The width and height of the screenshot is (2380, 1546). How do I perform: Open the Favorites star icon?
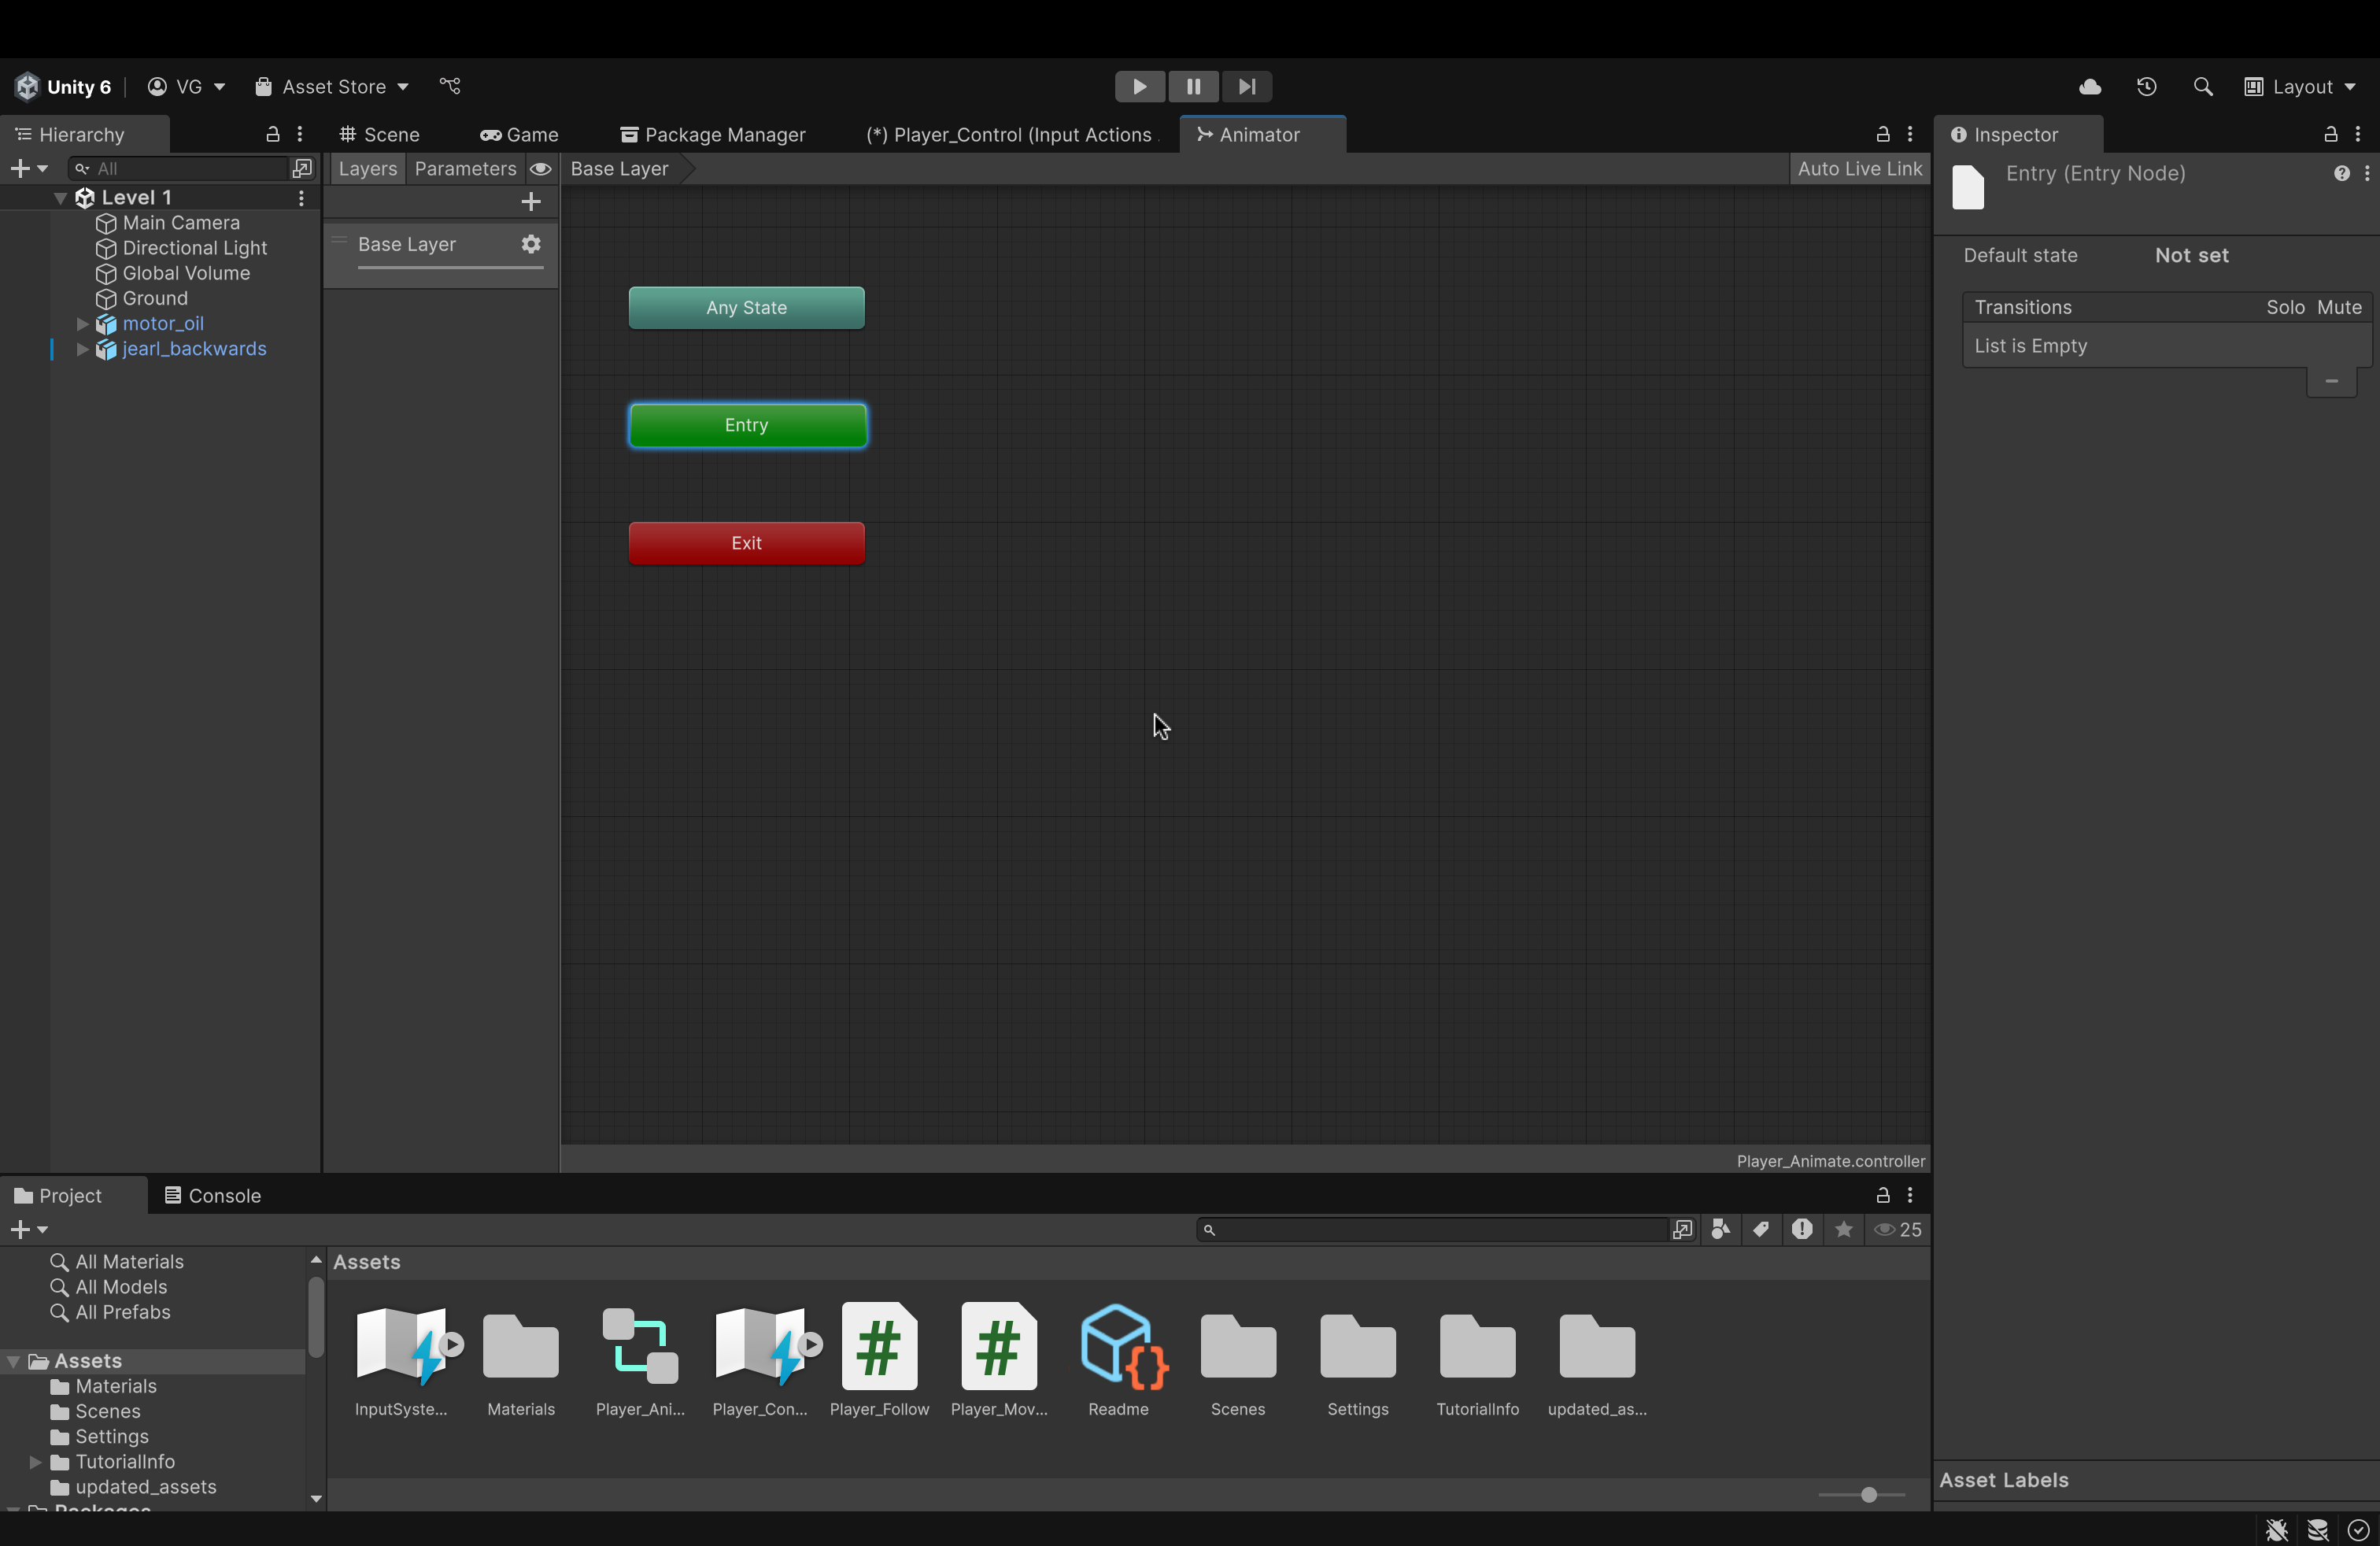(x=1843, y=1230)
